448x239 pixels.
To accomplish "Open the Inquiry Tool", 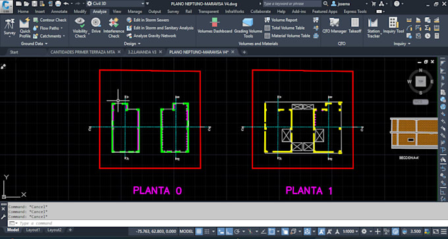I will [x=393, y=26].
